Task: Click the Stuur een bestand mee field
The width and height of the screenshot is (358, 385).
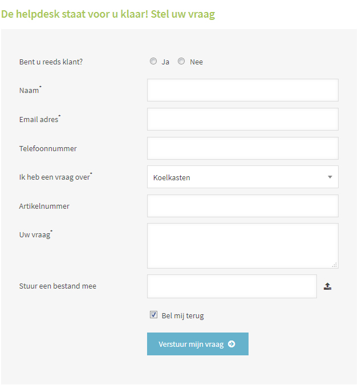Action: [x=231, y=286]
